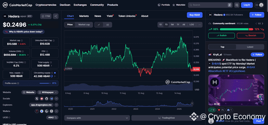Vote Bearish on sentiment

(250, 35)
